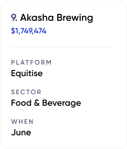The image size is (127, 149).
Task: Click the empty card area right of Equitise
Action: click(x=81, y=73)
